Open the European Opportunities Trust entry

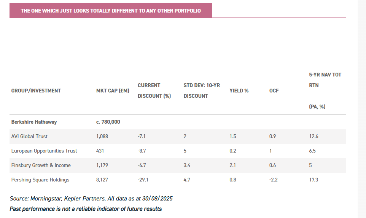(44, 151)
